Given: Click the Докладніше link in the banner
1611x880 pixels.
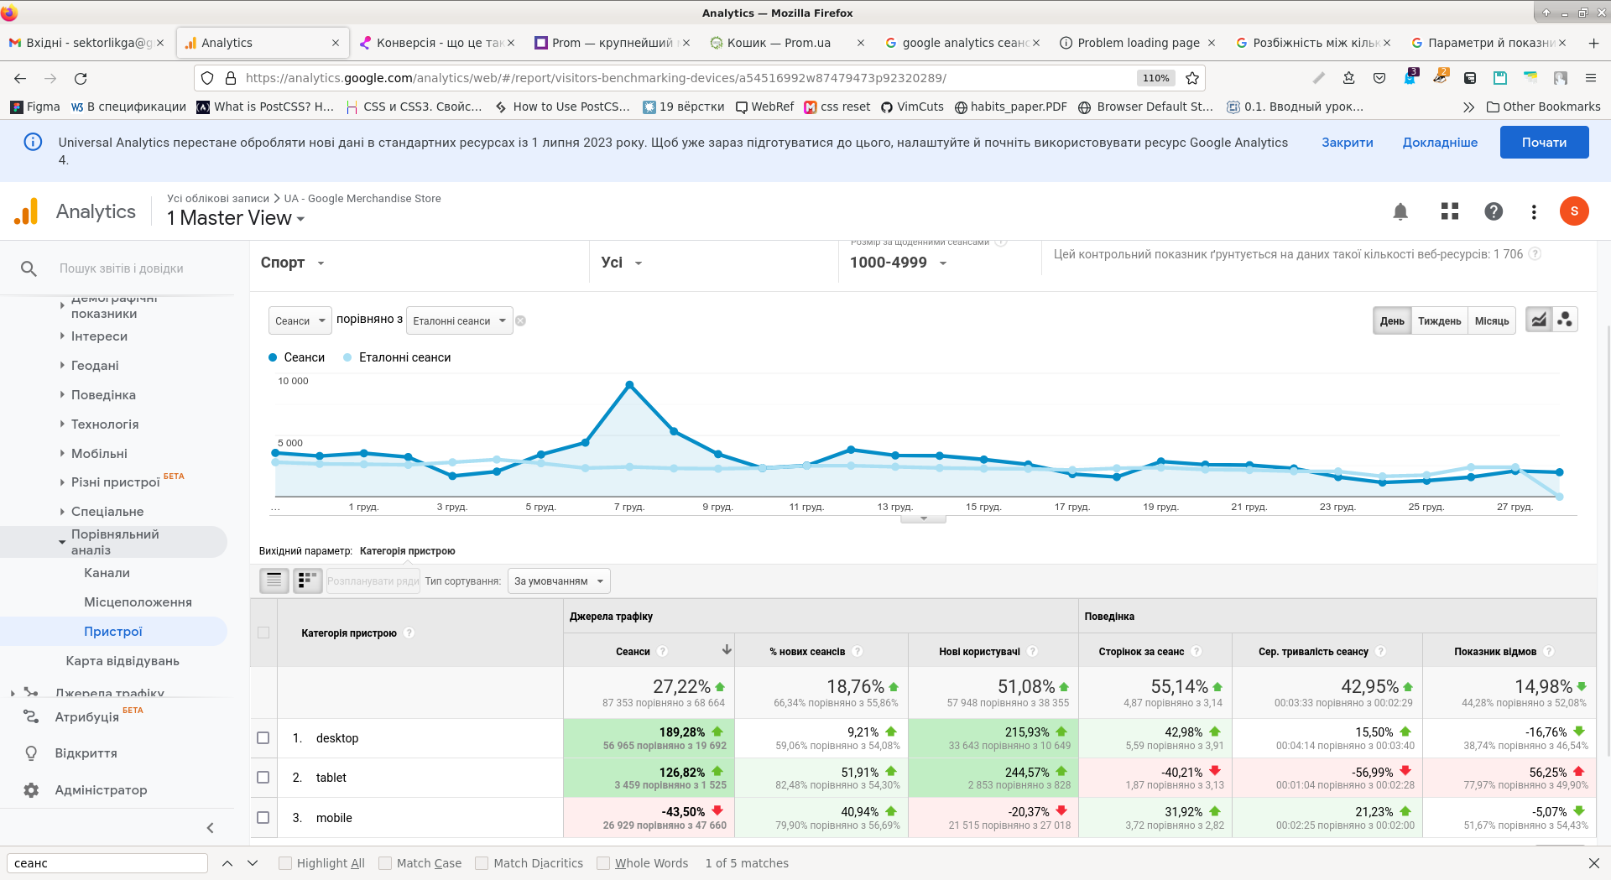Looking at the screenshot, I should [x=1440, y=143].
